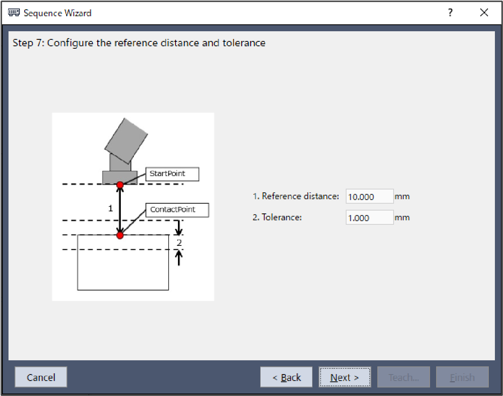This screenshot has width=503, height=396.
Task: Click the grayed-out Teach button
Action: pyautogui.click(x=403, y=377)
